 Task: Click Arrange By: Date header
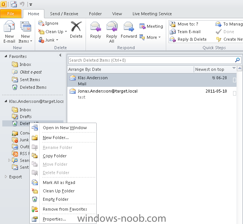tap(84, 69)
